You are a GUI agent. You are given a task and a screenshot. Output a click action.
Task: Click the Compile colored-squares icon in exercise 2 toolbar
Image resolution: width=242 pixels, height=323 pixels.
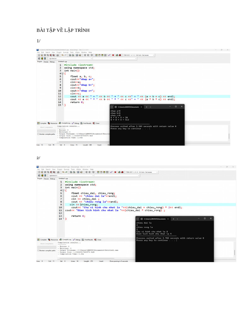[98, 172]
